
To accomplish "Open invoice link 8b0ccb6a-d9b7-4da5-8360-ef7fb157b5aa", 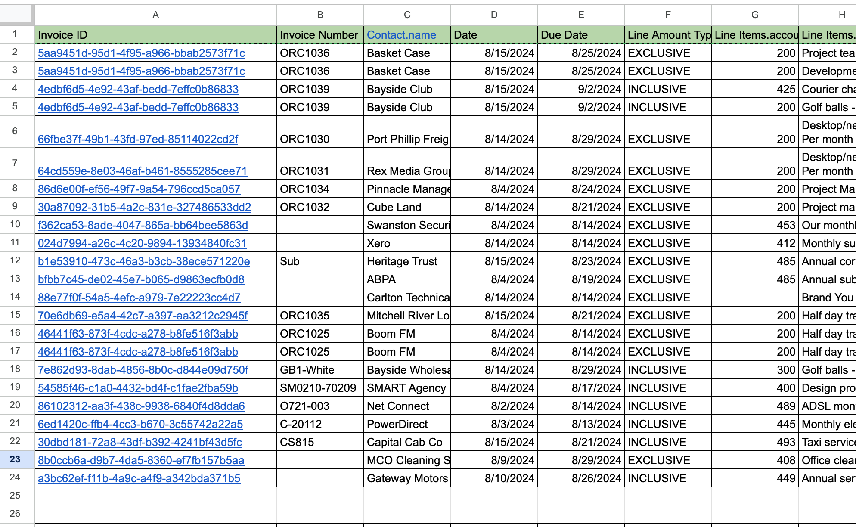I will 141,460.
